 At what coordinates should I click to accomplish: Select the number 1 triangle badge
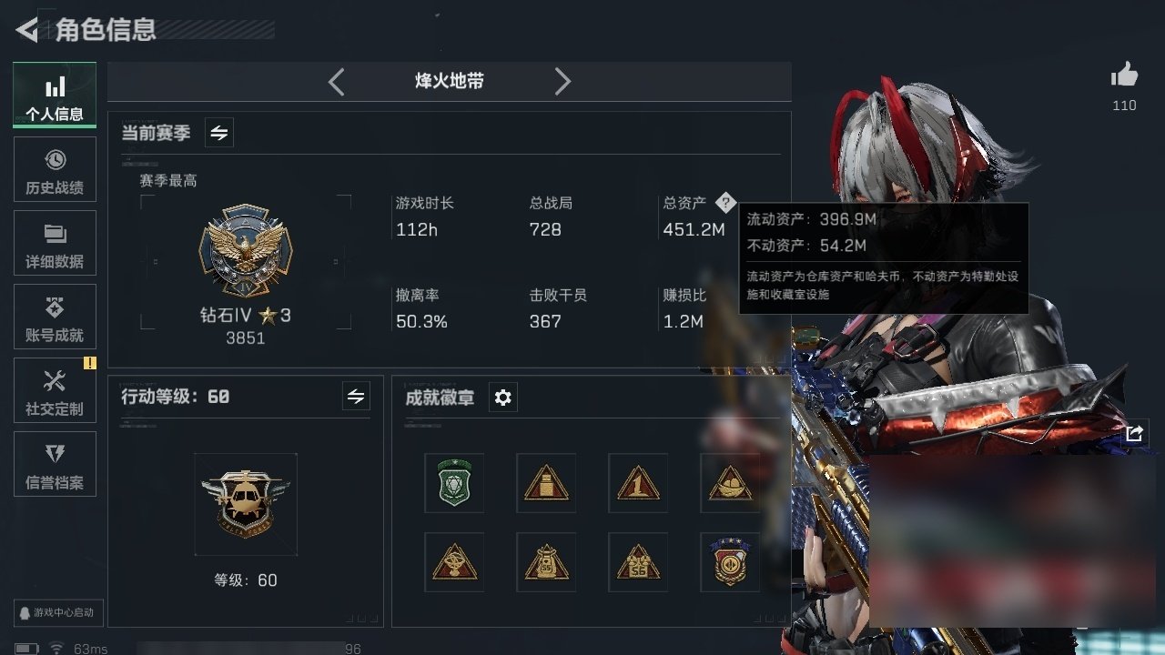[x=638, y=483]
